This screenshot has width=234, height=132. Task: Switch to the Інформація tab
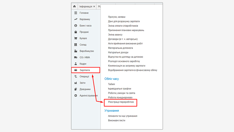click(x=85, y=6)
